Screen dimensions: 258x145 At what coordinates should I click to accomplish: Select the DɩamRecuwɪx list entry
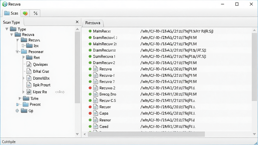104,50
